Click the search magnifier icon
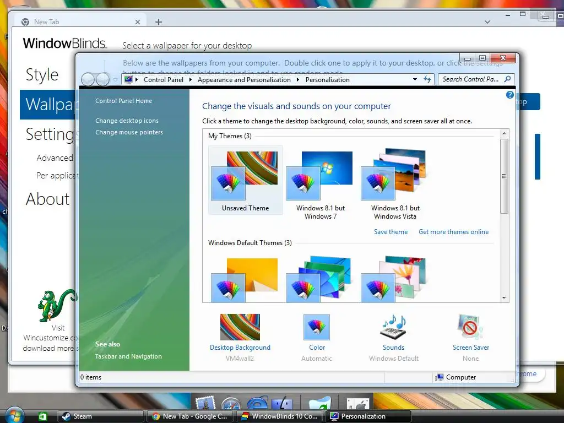This screenshot has height=423, width=564. point(507,79)
